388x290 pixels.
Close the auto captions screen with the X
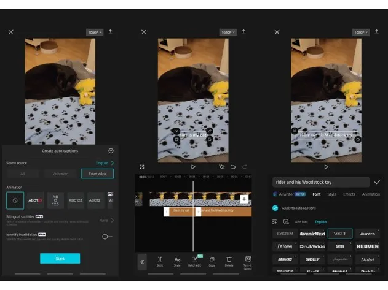tap(11, 32)
